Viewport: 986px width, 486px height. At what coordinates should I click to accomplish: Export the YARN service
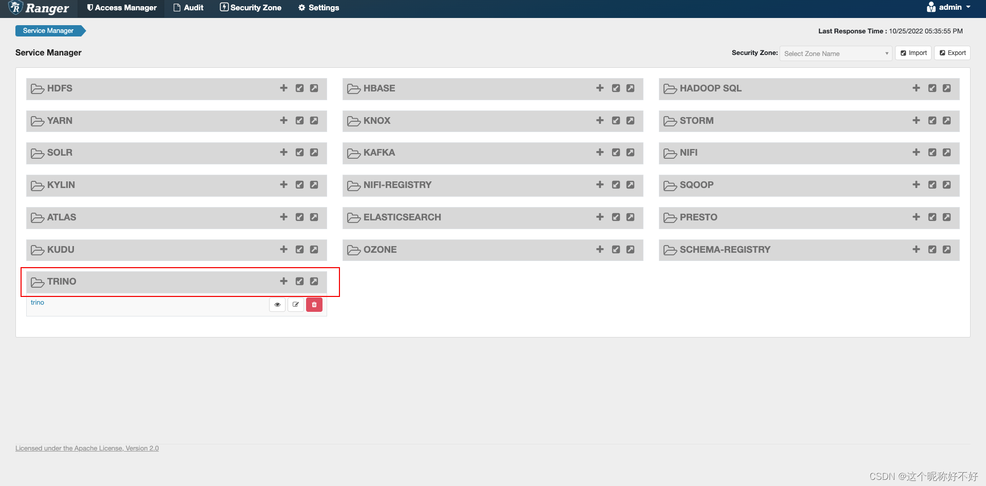pyautogui.click(x=314, y=120)
